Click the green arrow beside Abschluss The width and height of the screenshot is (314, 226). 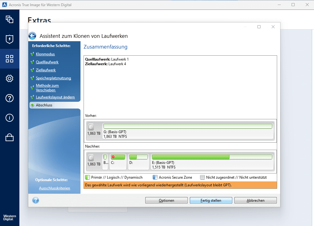[x=32, y=105]
